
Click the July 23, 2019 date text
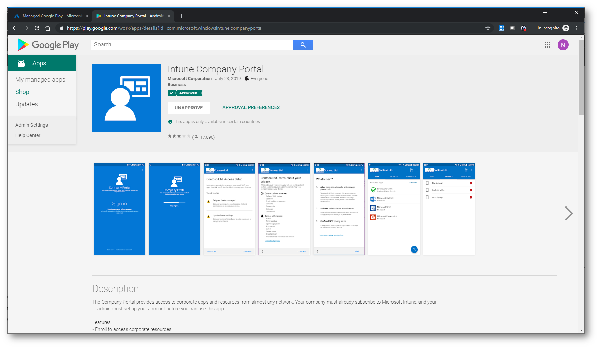coord(228,78)
